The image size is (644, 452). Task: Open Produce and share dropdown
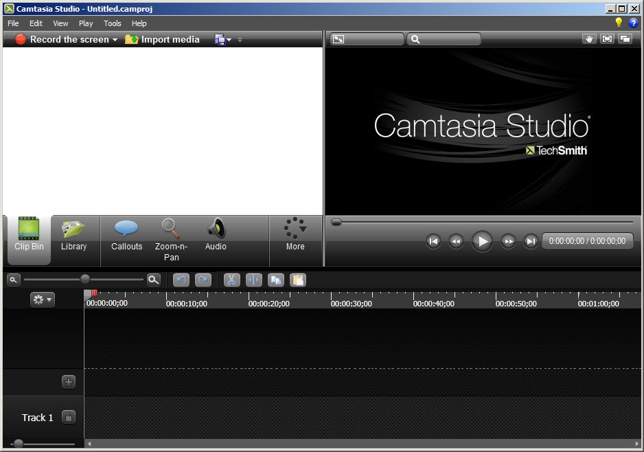click(223, 39)
